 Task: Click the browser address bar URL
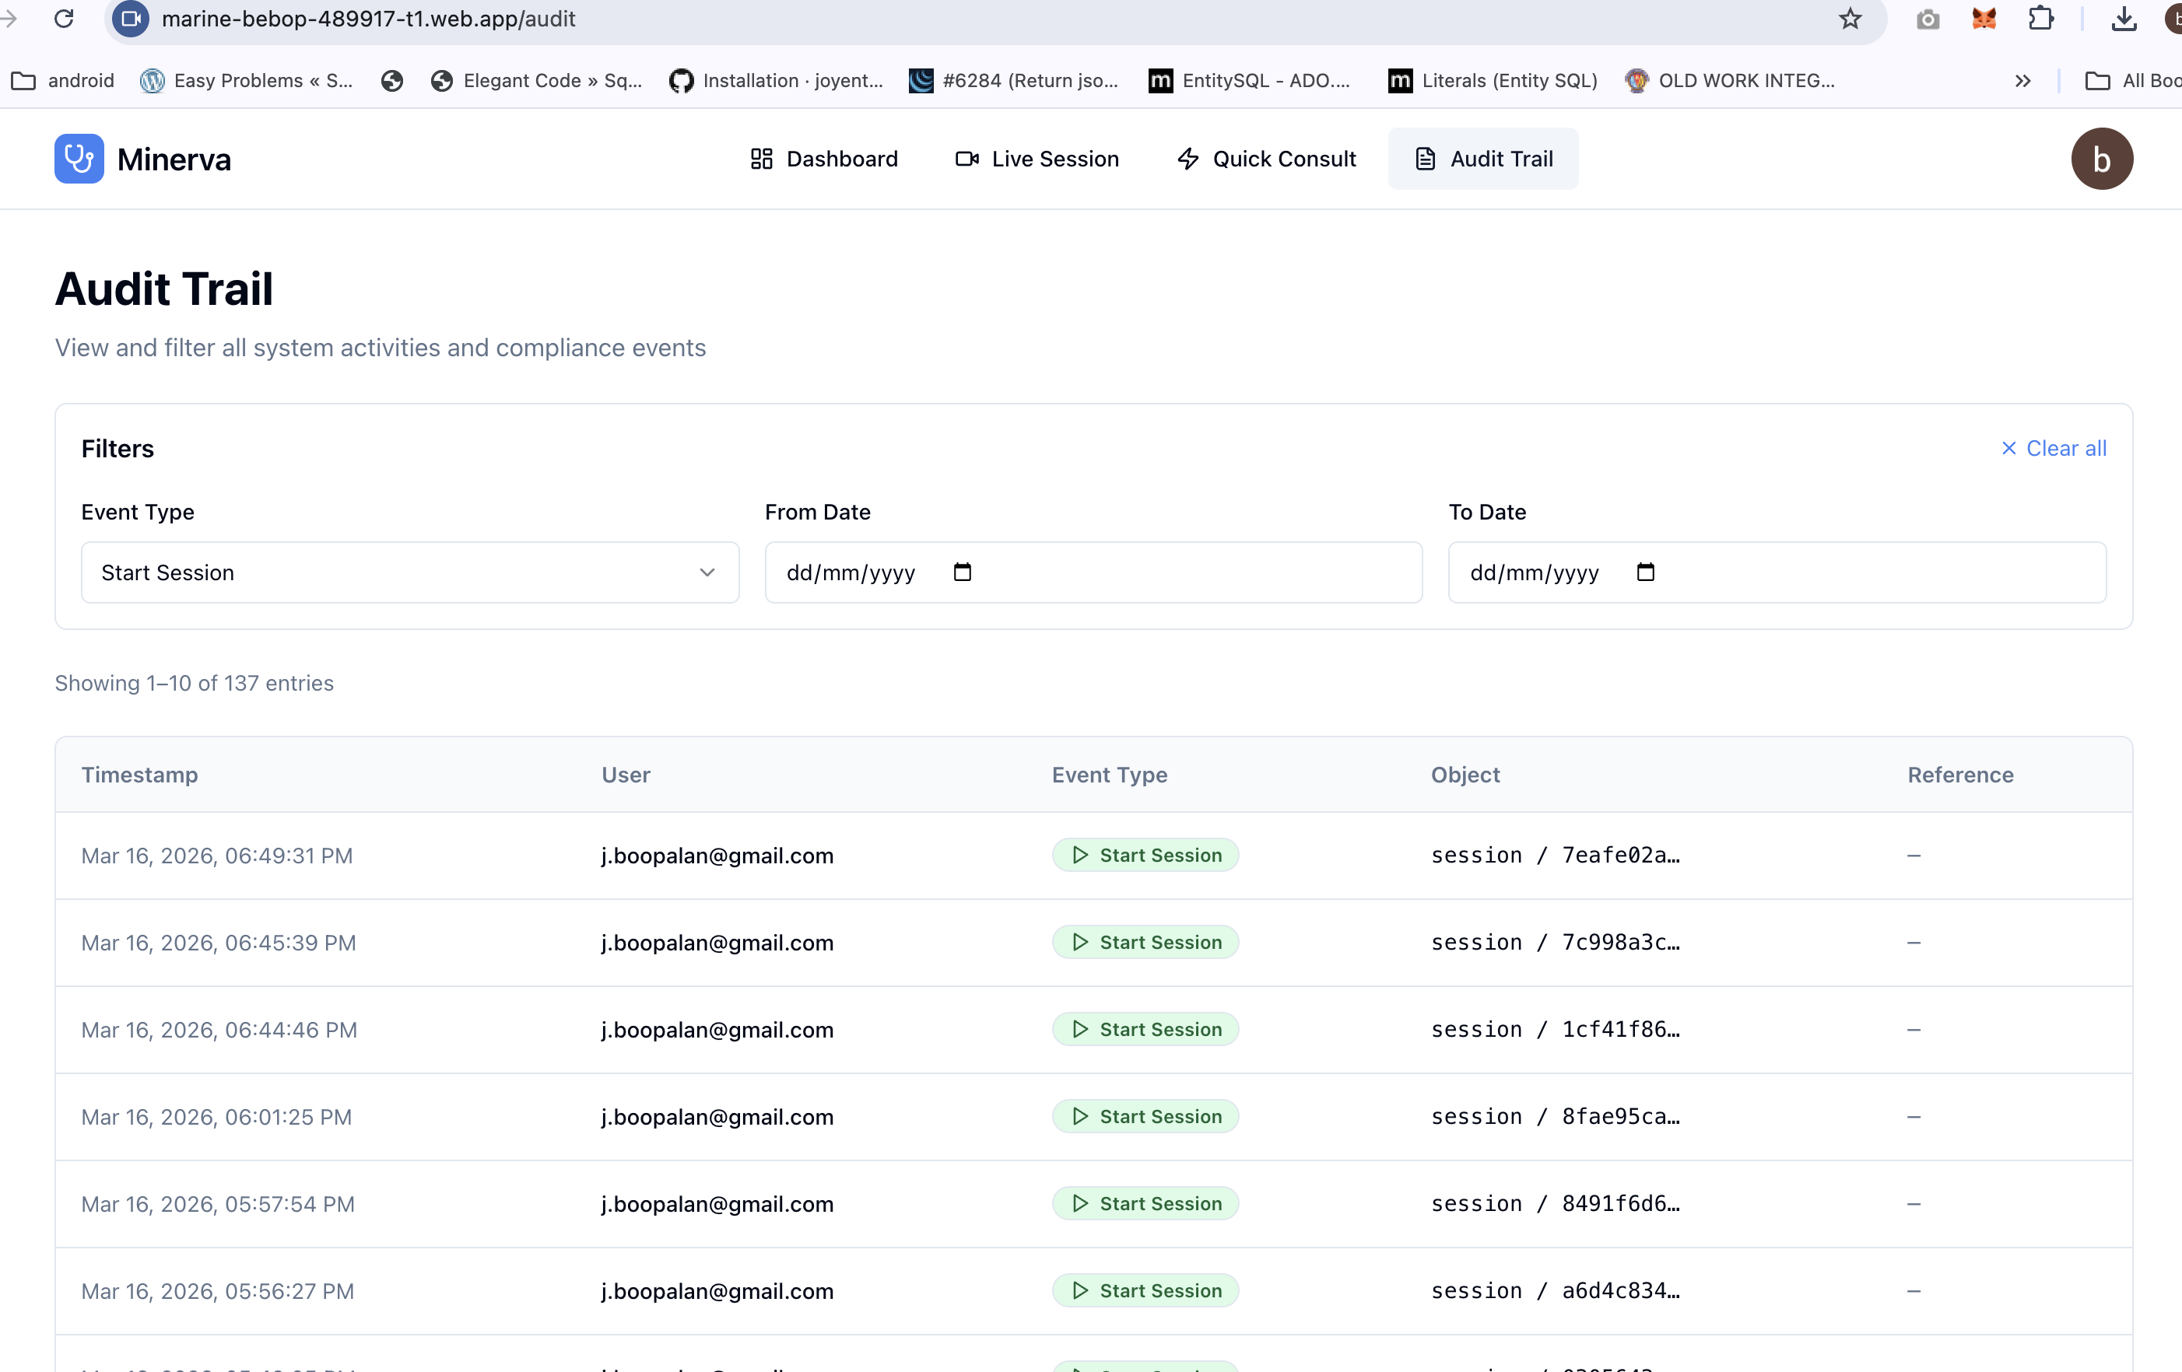point(368,19)
